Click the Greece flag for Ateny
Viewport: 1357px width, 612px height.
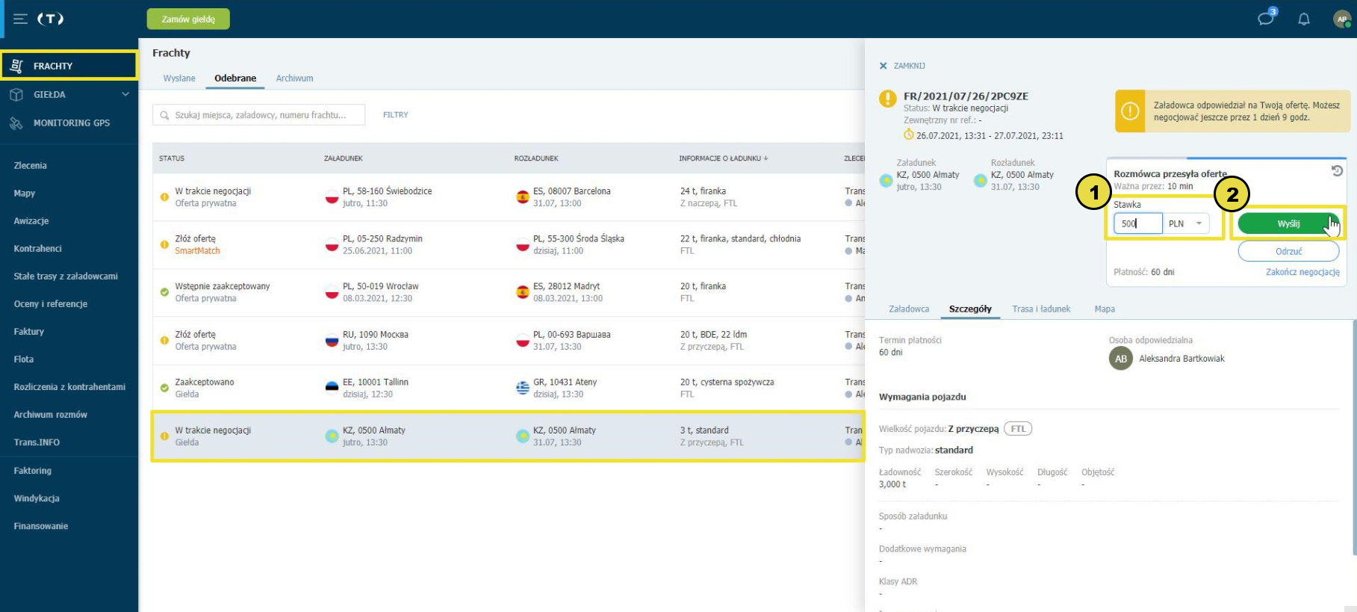click(x=523, y=388)
